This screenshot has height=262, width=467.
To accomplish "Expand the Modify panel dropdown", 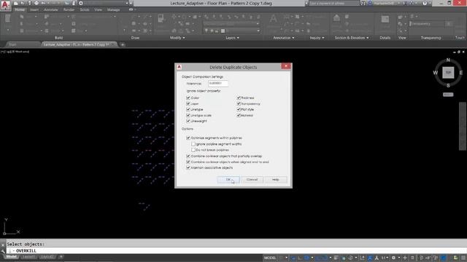I will [x=177, y=38].
